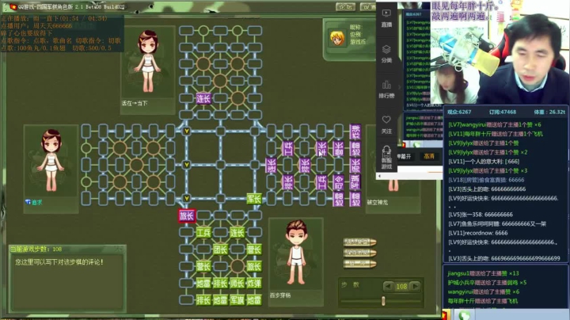Click chat line '[LV11]recordnow: 6666'

pos(477,233)
